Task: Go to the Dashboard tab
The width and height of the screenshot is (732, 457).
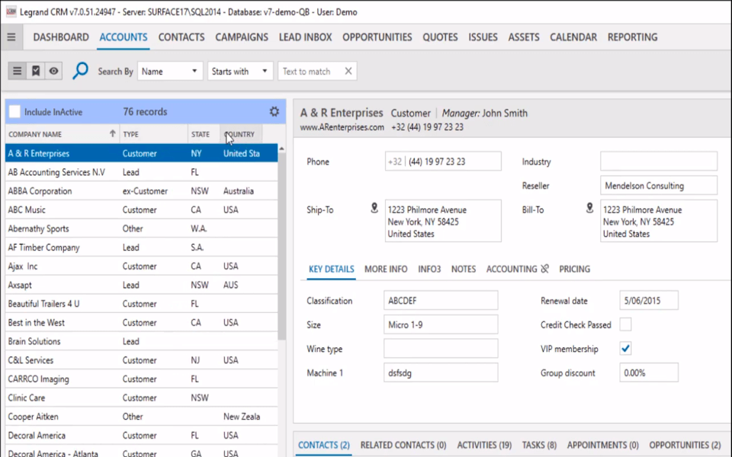Action: (61, 37)
